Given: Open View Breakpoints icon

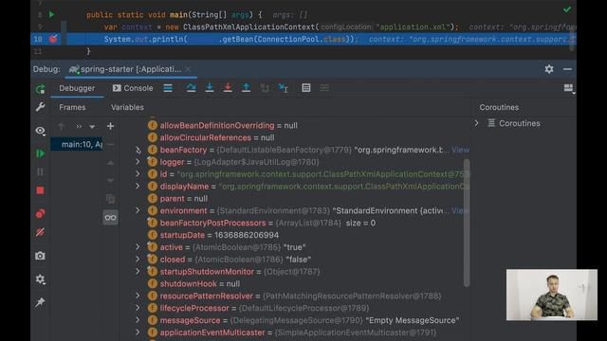Looking at the screenshot, I should coord(40,213).
